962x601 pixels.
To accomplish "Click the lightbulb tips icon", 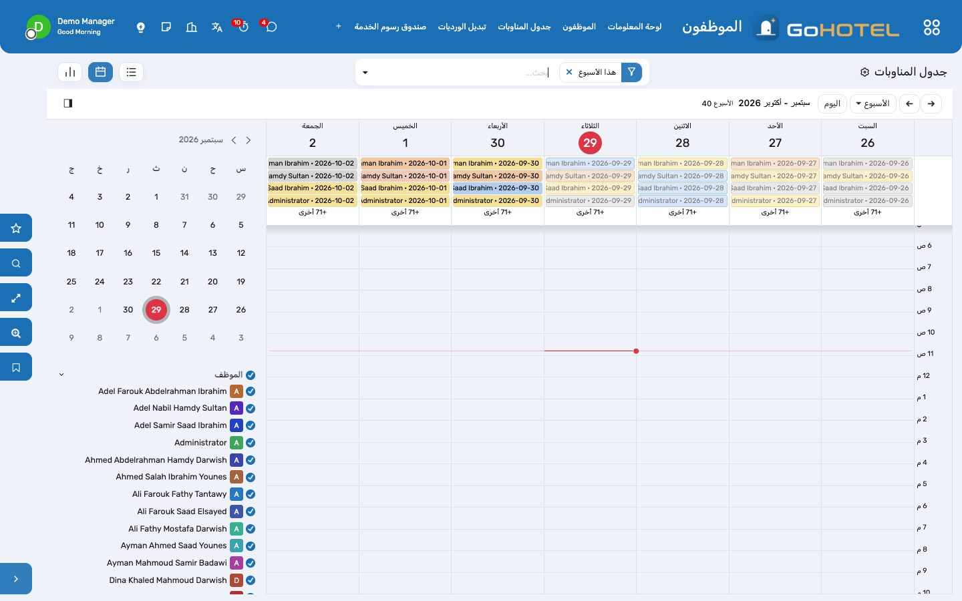I will (140, 27).
